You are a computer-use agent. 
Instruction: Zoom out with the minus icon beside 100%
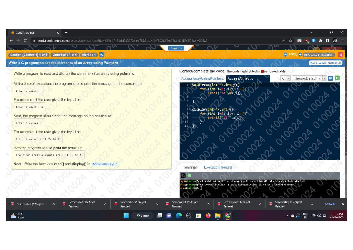[285, 55]
